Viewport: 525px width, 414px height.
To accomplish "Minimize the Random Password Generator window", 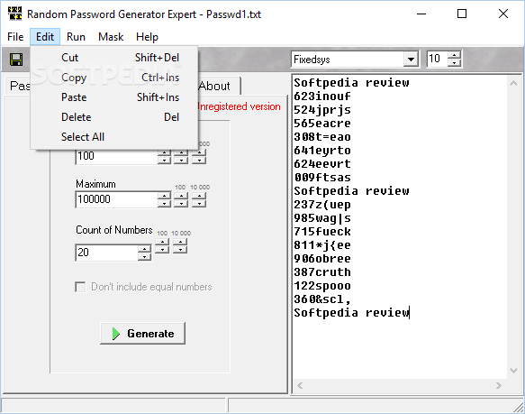I will pyautogui.click(x=421, y=14).
